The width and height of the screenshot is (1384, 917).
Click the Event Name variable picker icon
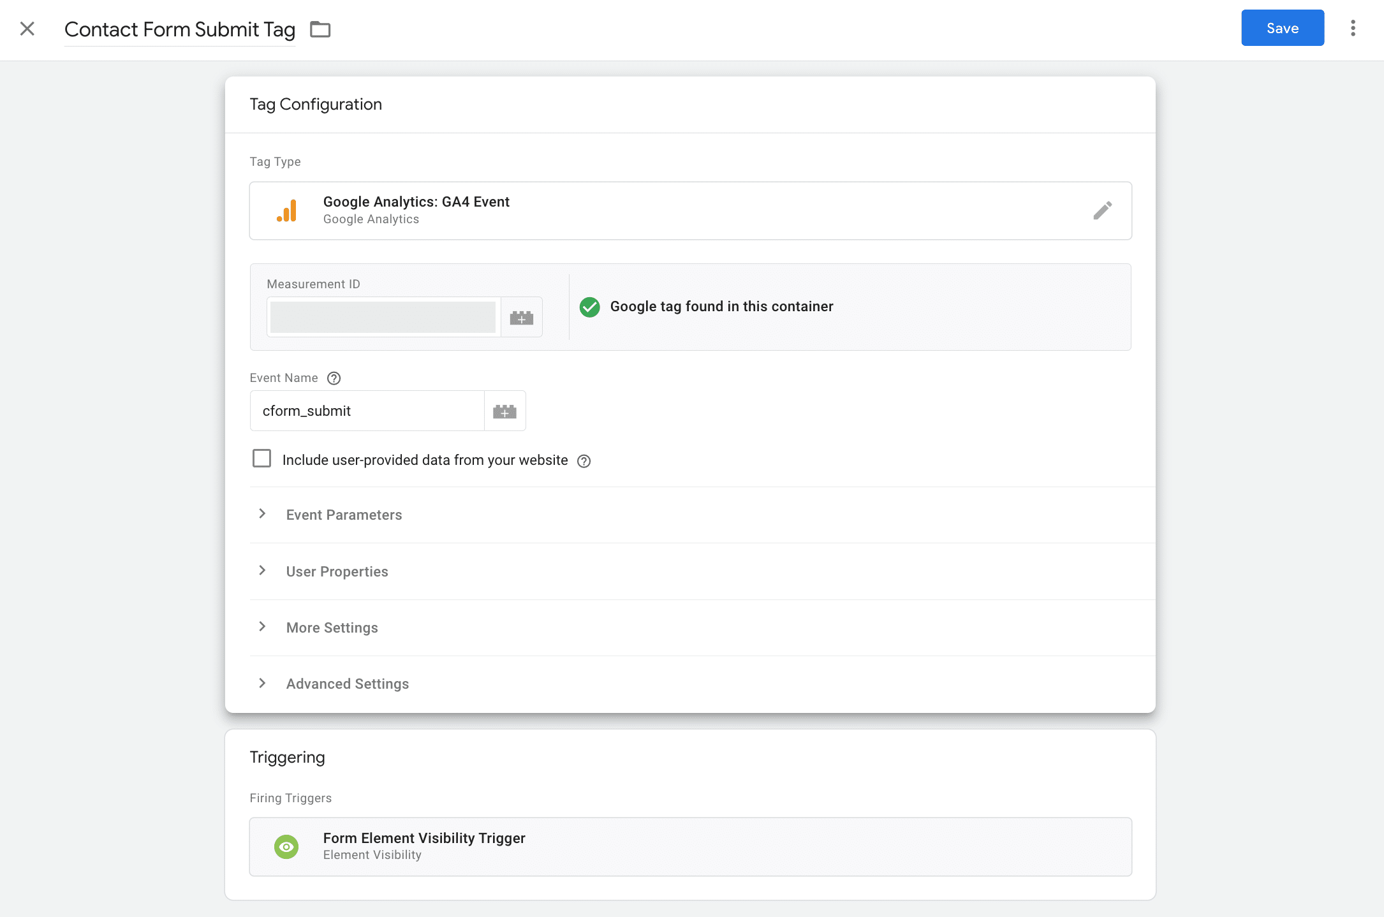click(x=506, y=411)
